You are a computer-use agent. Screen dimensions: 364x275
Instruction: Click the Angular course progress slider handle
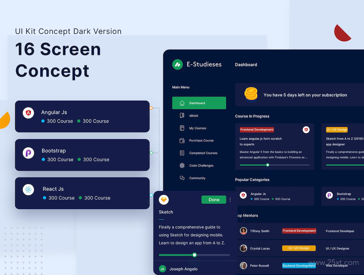268,165
